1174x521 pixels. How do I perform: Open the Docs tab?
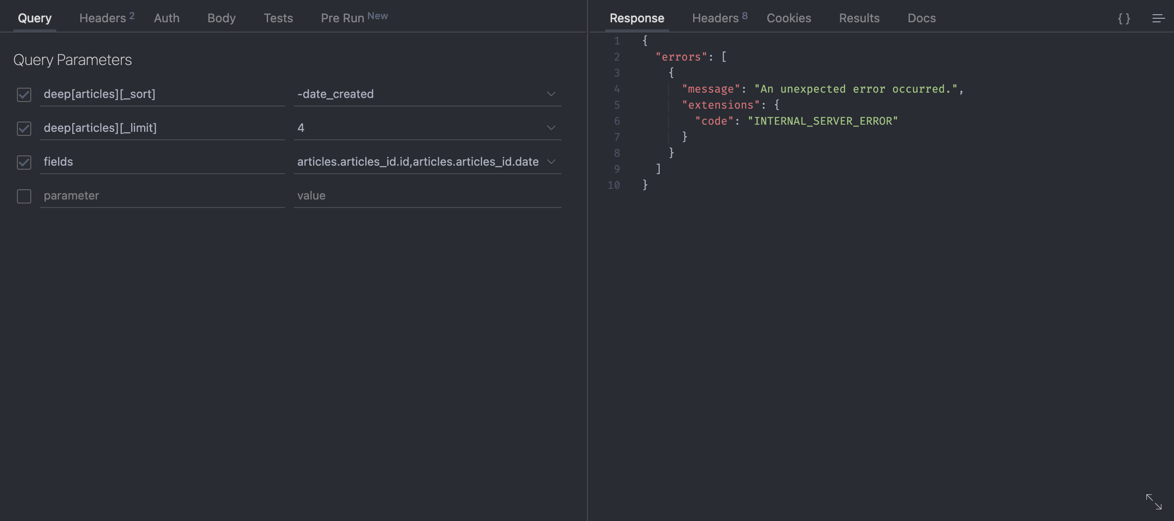(x=922, y=18)
